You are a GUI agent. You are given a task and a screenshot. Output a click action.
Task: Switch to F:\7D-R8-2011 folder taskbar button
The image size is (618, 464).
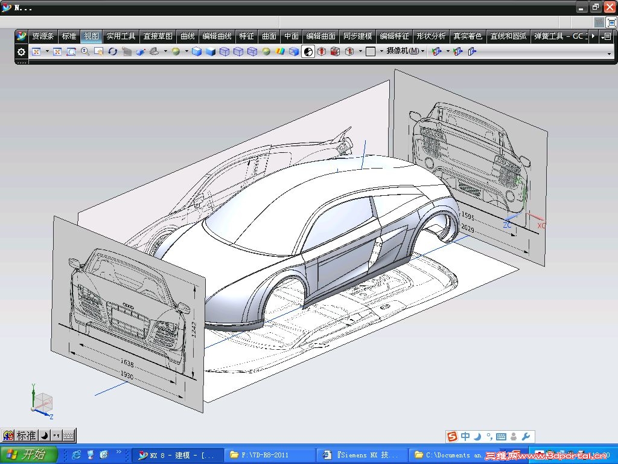(x=269, y=455)
